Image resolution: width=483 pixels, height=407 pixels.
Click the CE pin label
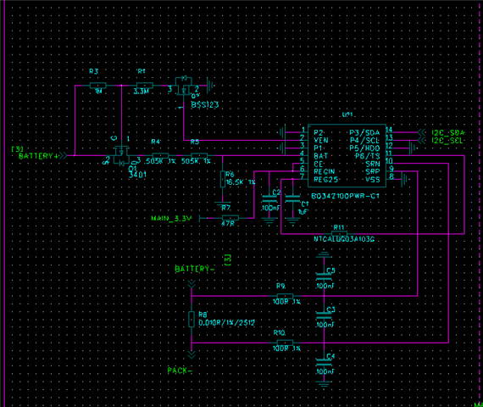pyautogui.click(x=319, y=164)
